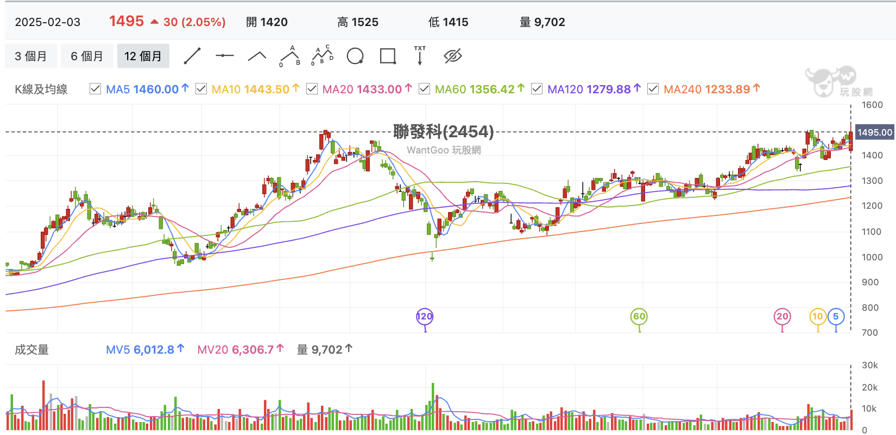Click the 聯發科(2454) chart title
Image resolution: width=896 pixels, height=435 pixels.
pyautogui.click(x=444, y=131)
